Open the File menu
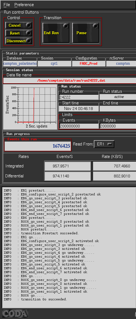This screenshot has width=136, height=319. click(x=7, y=5)
